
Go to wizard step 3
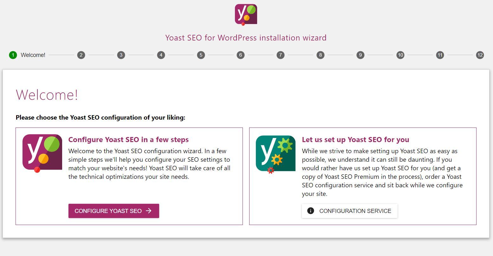click(x=121, y=55)
